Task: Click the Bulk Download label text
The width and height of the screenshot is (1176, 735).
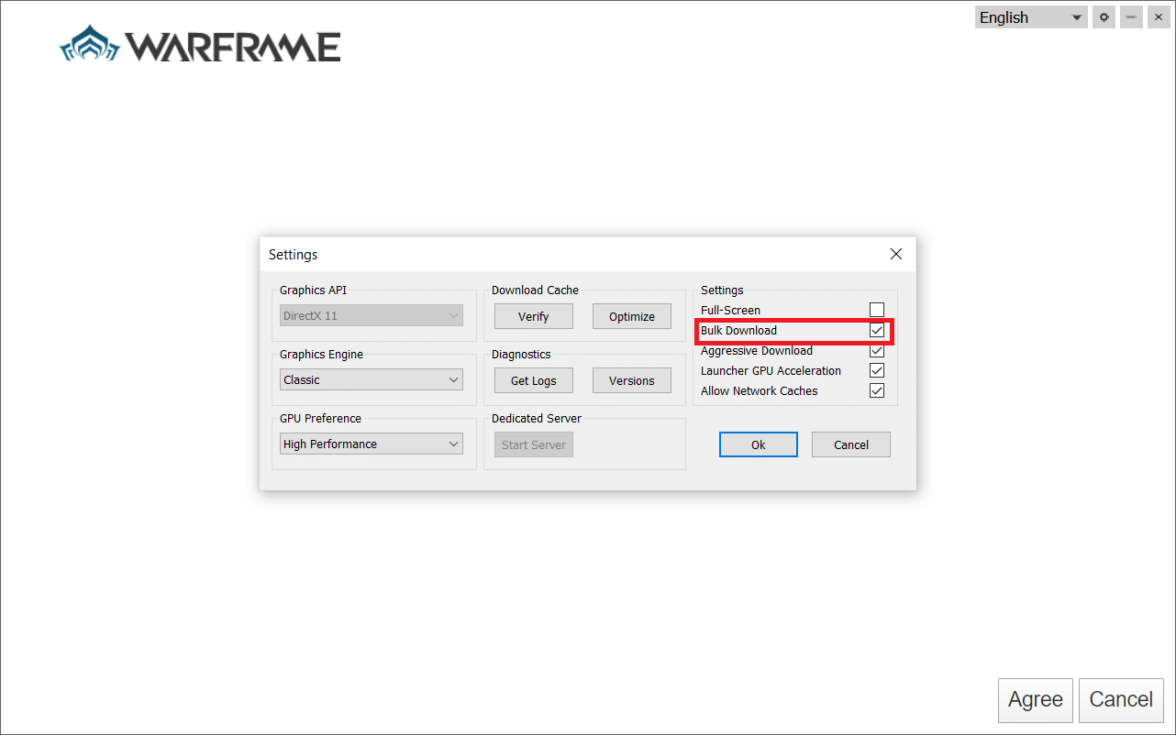Action: click(x=739, y=330)
